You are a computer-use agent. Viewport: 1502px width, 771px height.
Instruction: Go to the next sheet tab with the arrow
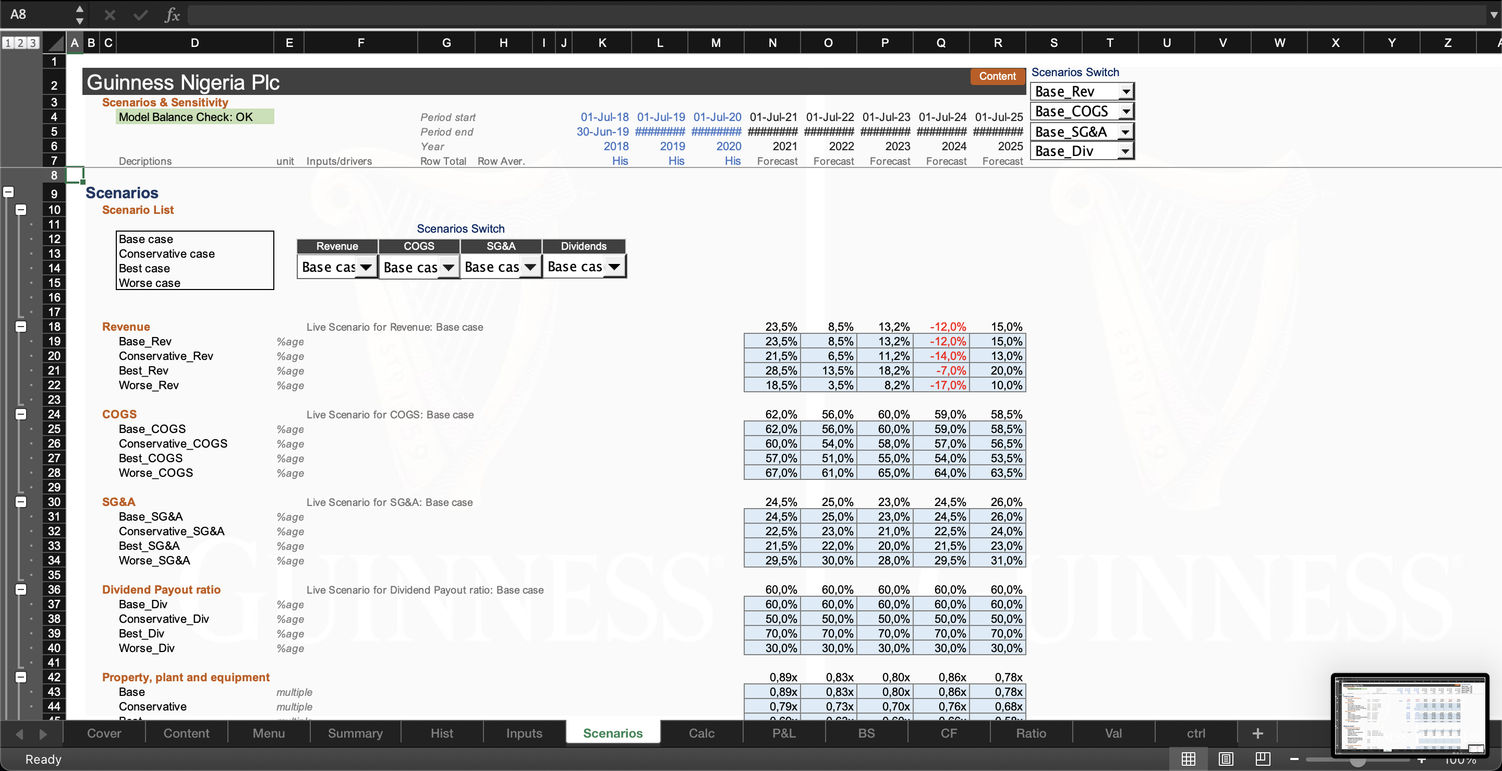[x=43, y=733]
